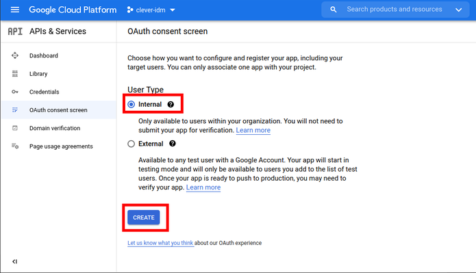Go to Credentials in sidebar
Image resolution: width=476 pixels, height=273 pixels.
click(x=44, y=92)
